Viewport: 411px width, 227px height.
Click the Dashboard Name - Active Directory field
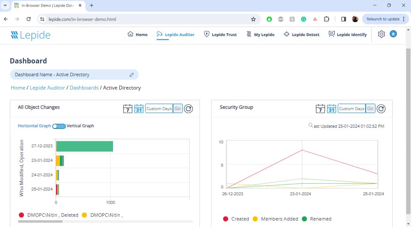pos(74,75)
